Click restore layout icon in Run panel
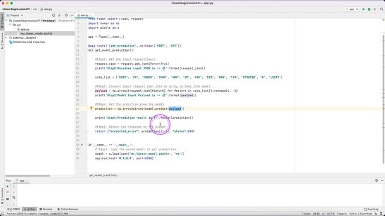385x216 pixels. click(8, 199)
